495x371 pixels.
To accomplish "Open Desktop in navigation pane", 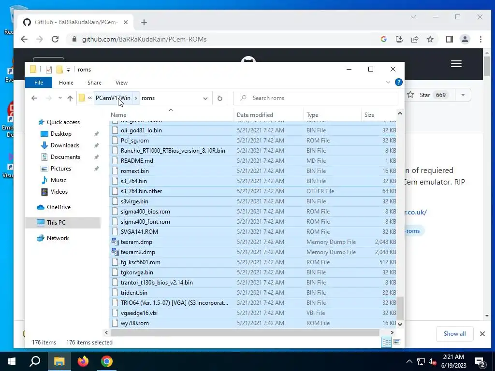I will pyautogui.click(x=61, y=134).
